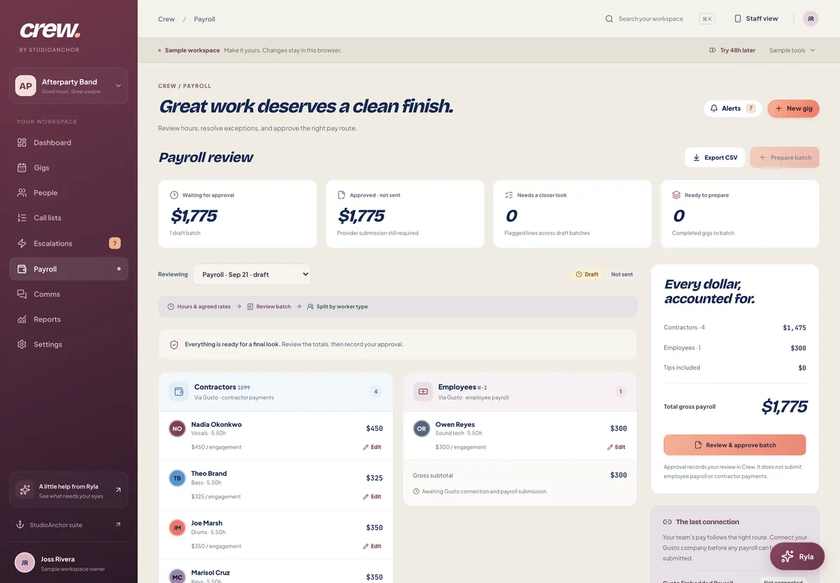Click the StudioAnchor suite anchor icon
Screen dimensions: 840x583
[x=20, y=525]
